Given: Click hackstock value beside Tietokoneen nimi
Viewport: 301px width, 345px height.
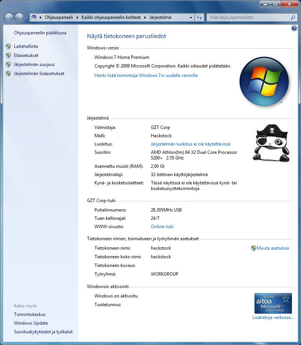Looking at the screenshot, I should click(x=161, y=248).
